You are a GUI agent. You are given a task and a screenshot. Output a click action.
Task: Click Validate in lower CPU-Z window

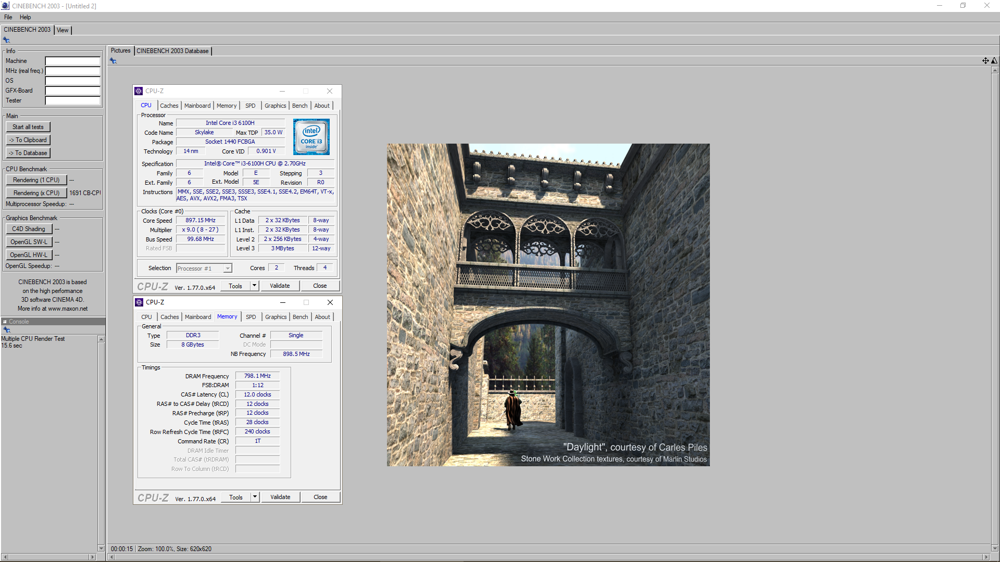pos(280,497)
